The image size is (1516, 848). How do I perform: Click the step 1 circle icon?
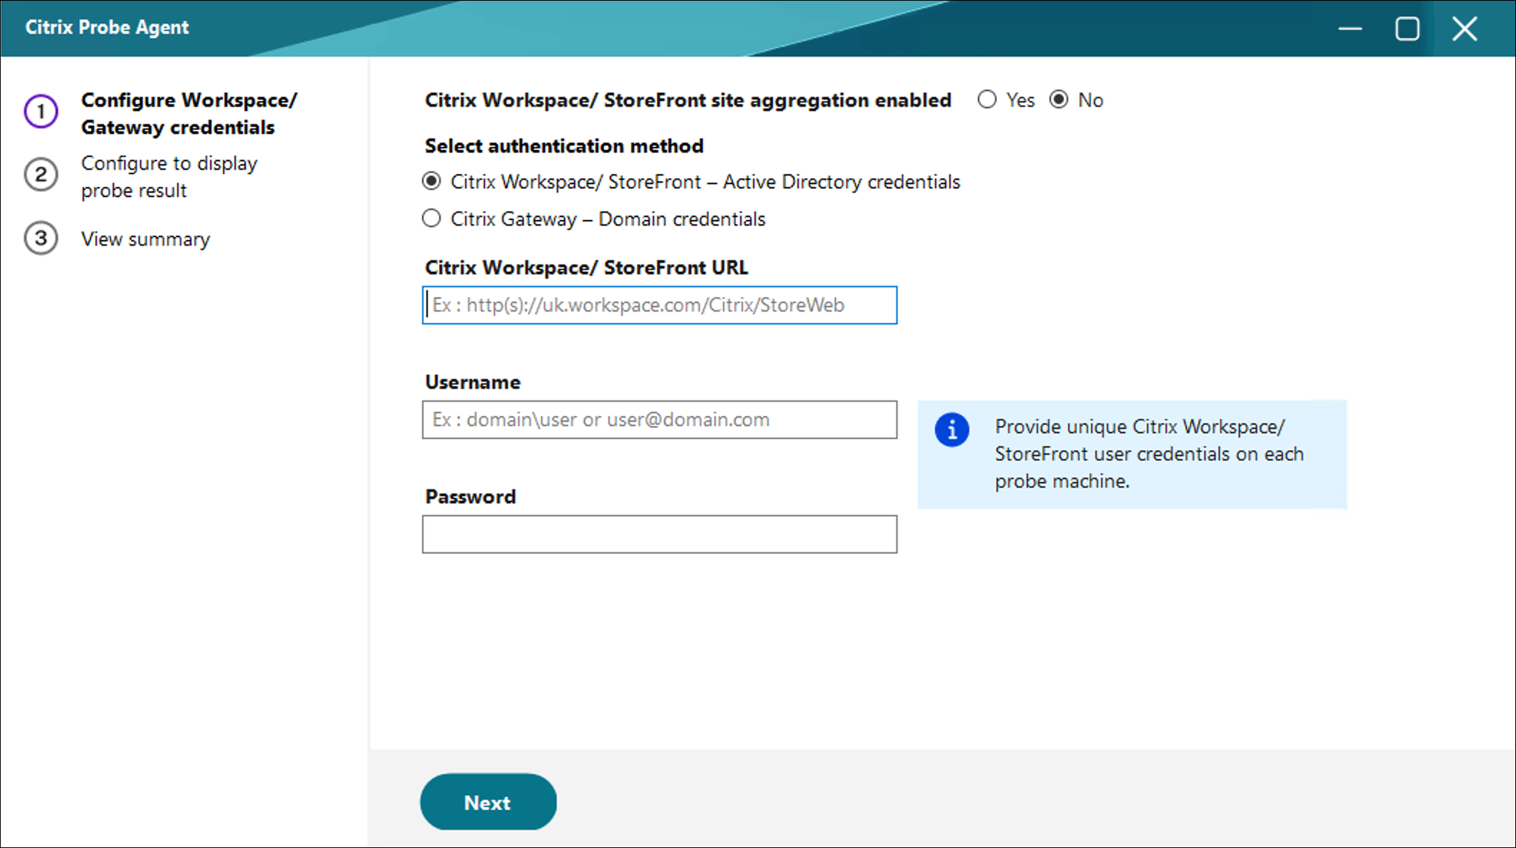pyautogui.click(x=41, y=112)
